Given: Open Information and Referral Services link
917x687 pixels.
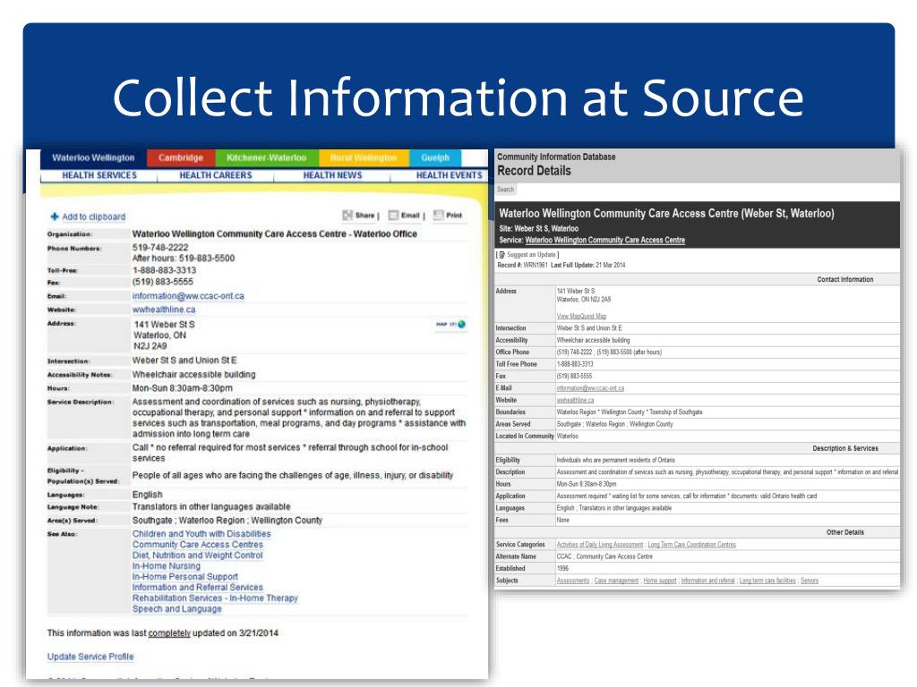Looking at the screenshot, I should 198,587.
